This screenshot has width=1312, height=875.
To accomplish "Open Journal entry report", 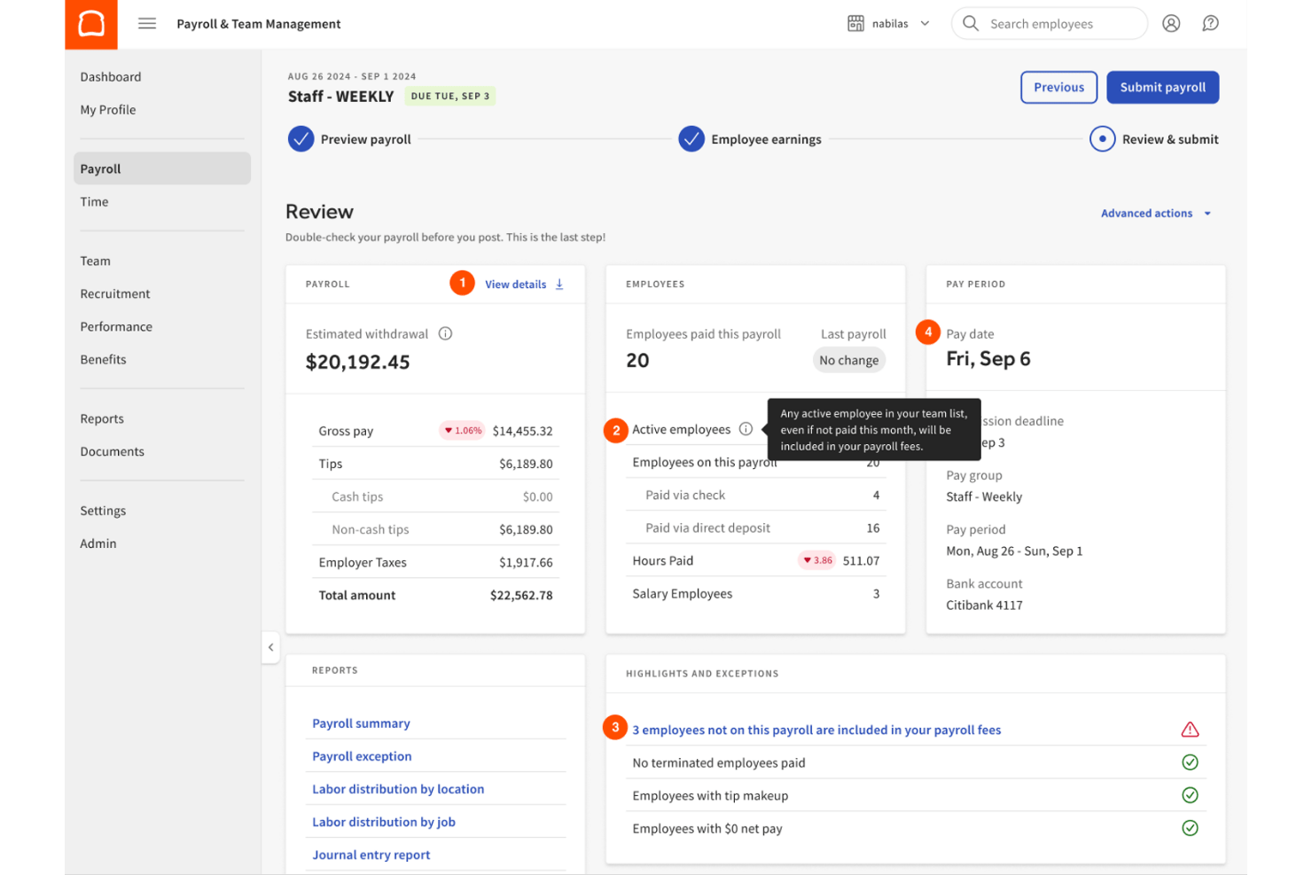I will coord(371,855).
